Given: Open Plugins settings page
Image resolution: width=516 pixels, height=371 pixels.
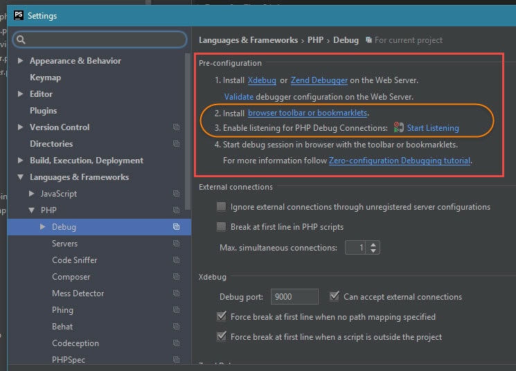Looking at the screenshot, I should [44, 111].
